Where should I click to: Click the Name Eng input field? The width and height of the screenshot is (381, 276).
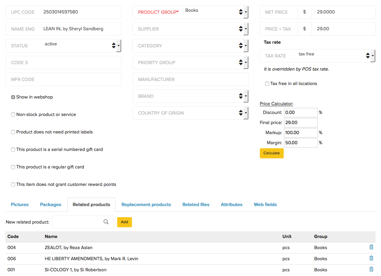tap(63, 29)
